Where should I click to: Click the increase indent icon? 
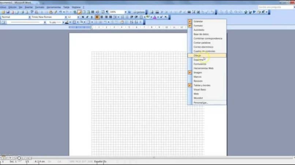tap(136, 17)
